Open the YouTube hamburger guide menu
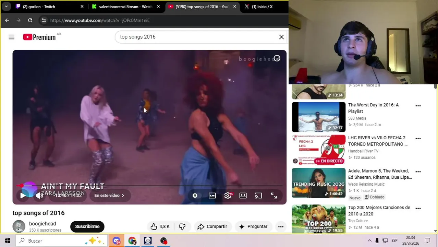The image size is (438, 247). tap(11, 37)
